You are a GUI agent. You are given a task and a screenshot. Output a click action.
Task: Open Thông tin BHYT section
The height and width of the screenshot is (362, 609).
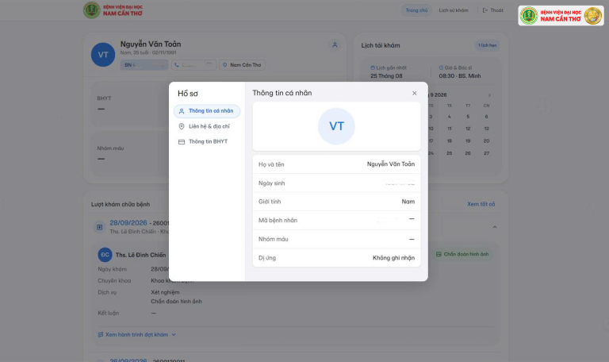click(x=207, y=141)
